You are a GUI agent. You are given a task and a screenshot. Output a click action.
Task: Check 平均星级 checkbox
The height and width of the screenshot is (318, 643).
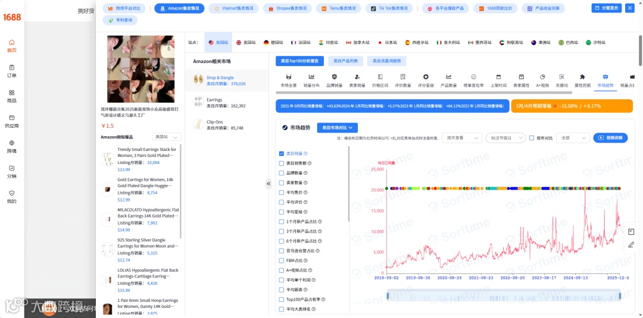click(x=281, y=212)
